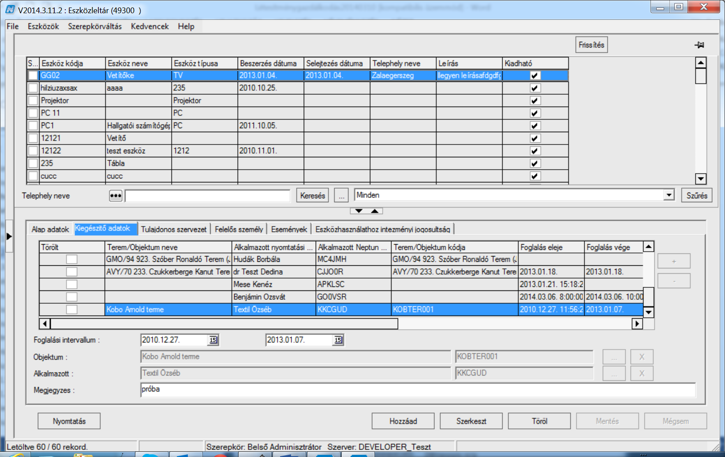Image resolution: width=725 pixels, height=457 pixels.
Task: Toggle Törölt checkbox for Hudák Borbála row
Action: coord(71,259)
